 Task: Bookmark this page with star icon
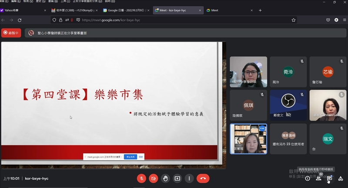coord(294,20)
